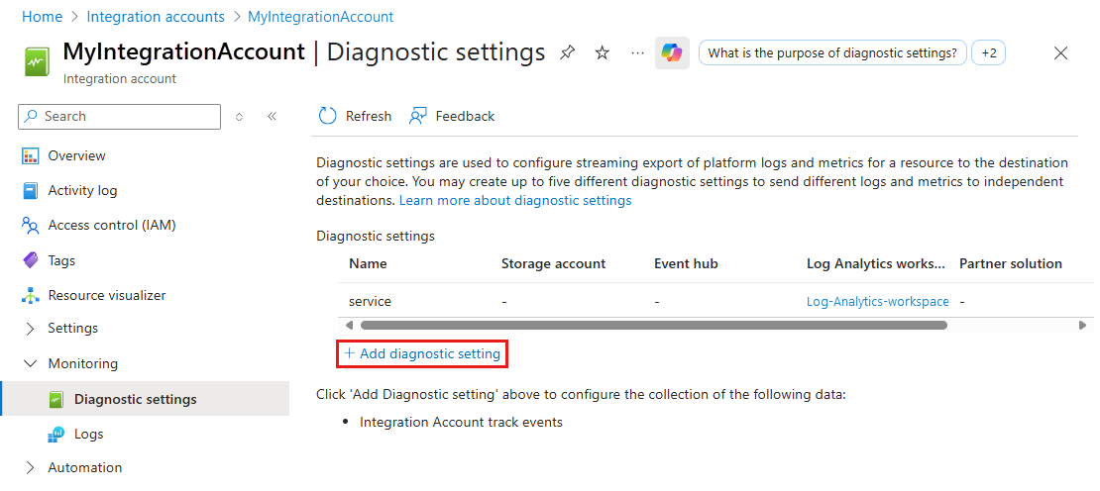
Task: Click the table horizontal scrollbar thumb
Action: tap(654, 325)
